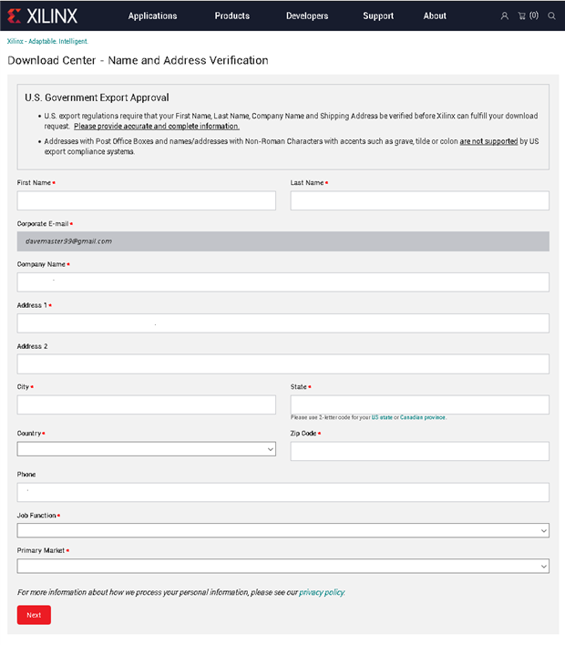Click the Canadian province link
The image size is (565, 645).
click(422, 417)
